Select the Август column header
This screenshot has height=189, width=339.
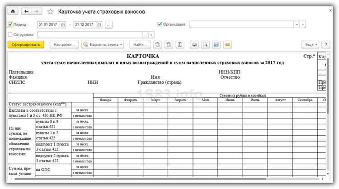tap(280, 100)
